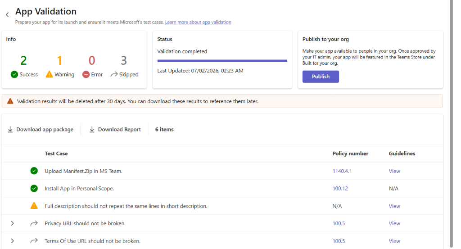Go back using the left chevron arrow
The width and height of the screenshot is (461, 249).
[x=7, y=14]
